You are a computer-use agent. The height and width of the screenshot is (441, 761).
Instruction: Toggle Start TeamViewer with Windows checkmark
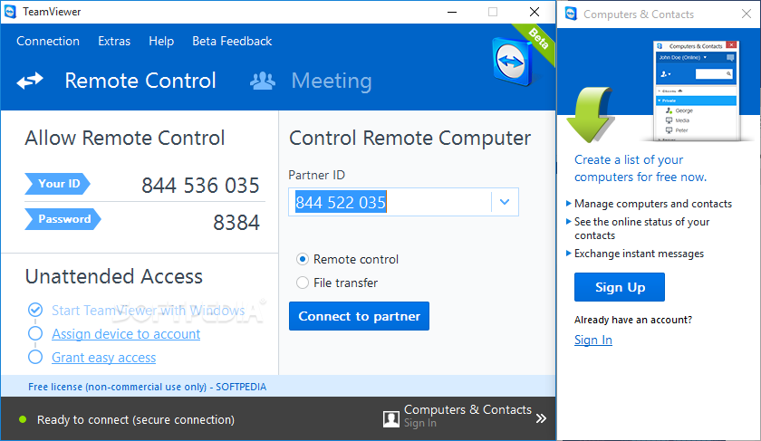click(x=35, y=310)
